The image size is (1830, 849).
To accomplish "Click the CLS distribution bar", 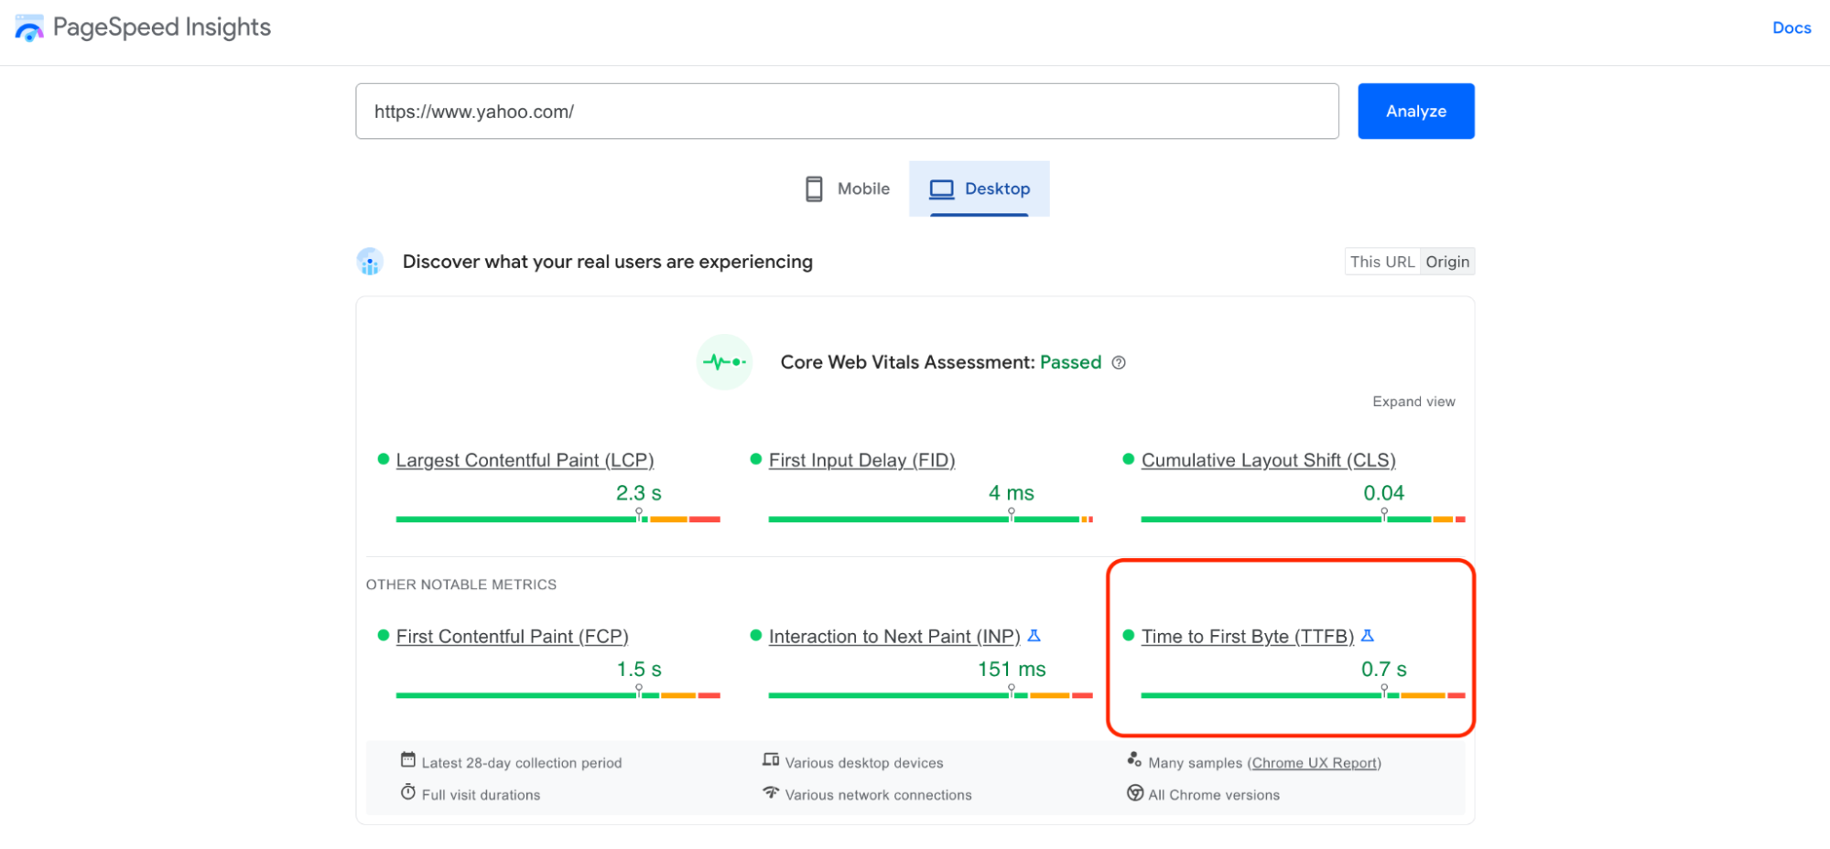I will point(1303,520).
